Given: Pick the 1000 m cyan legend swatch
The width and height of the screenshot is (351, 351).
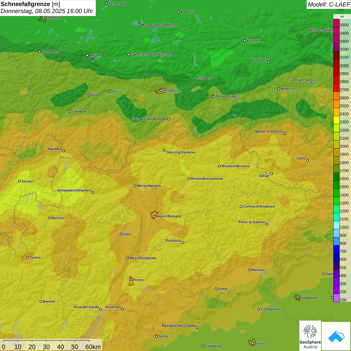Looking at the screenshot, I should (336, 225).
